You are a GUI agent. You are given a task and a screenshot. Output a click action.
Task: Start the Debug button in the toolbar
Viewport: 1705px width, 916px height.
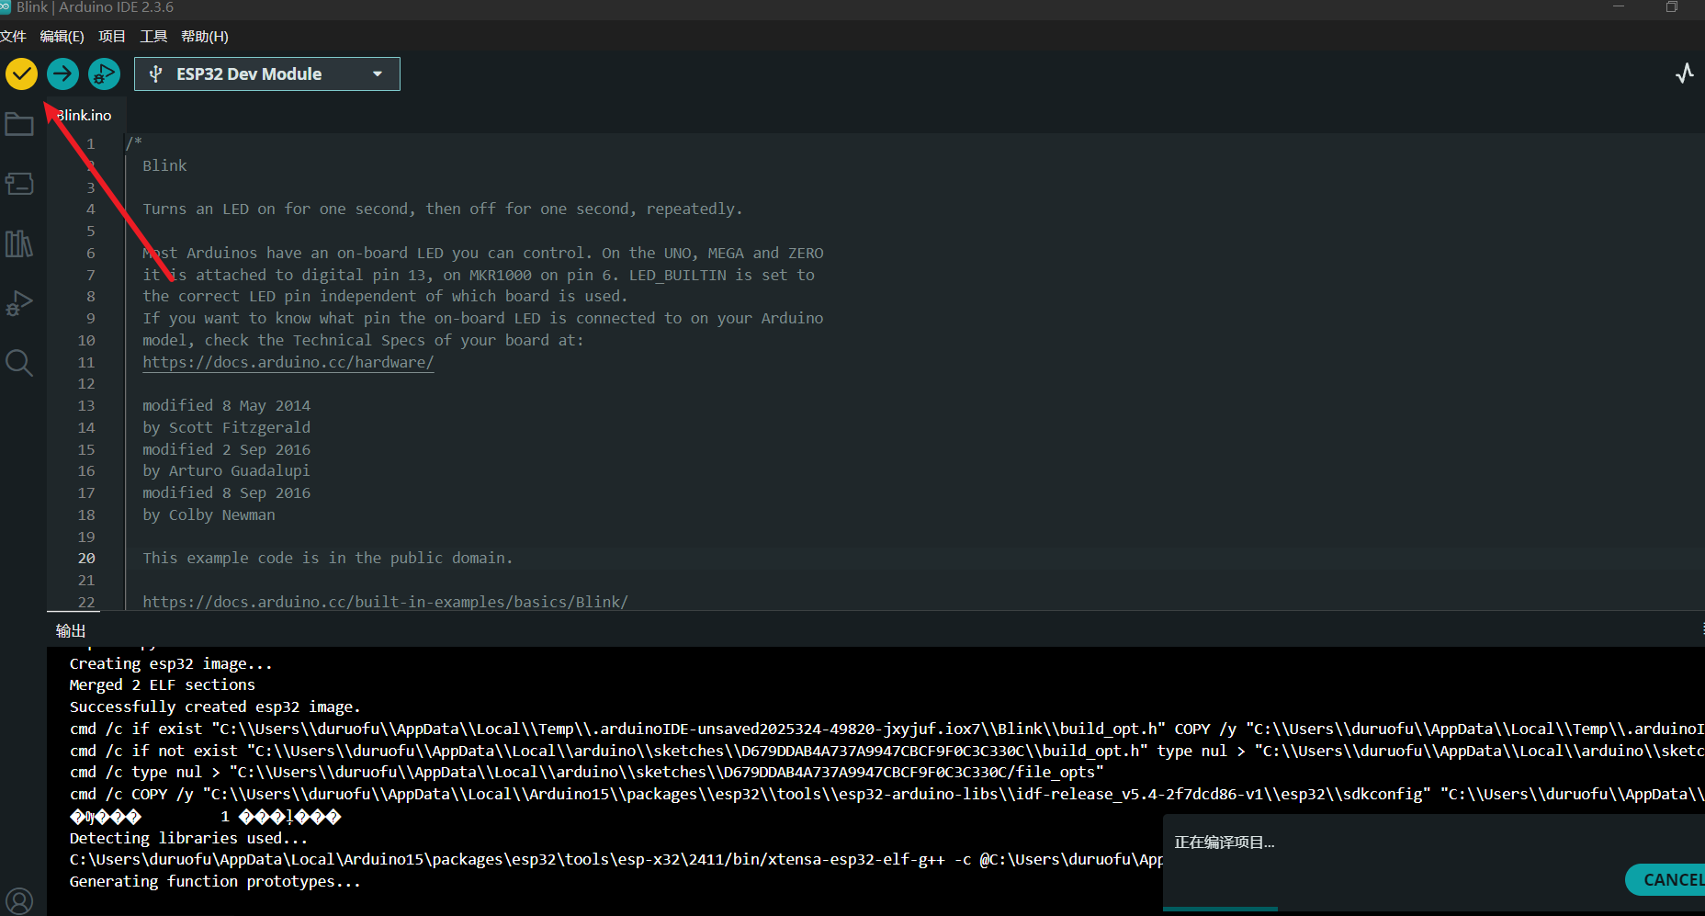pos(104,74)
